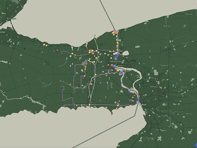This screenshot has width=197, height=148.
Task: Select isolated pink marker west of purple trail start
Action: tap(57, 50)
